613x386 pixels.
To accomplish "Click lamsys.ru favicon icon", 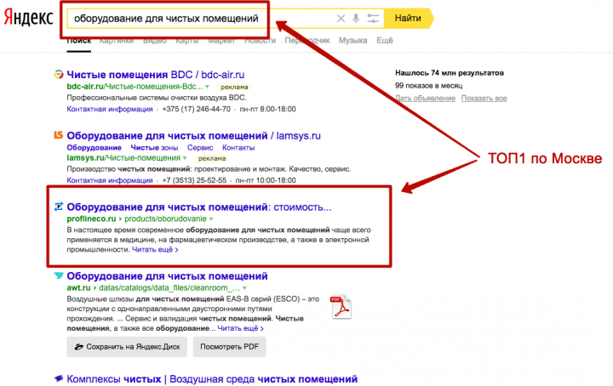I will (x=58, y=135).
